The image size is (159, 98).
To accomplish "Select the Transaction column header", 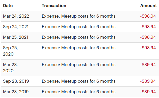I will point(54,6).
